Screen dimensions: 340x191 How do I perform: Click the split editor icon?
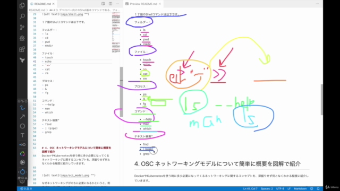click(110, 4)
